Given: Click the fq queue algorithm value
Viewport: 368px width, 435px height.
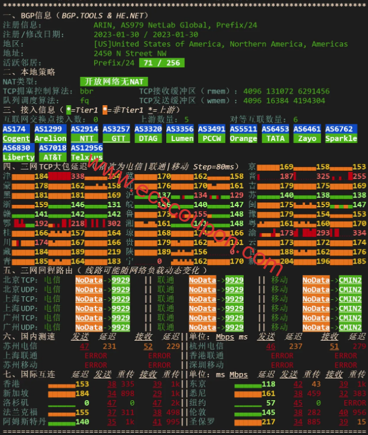Looking at the screenshot, I should click(85, 100).
